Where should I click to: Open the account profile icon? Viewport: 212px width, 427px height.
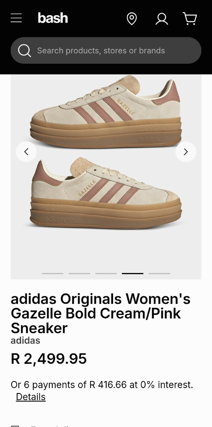(x=162, y=19)
